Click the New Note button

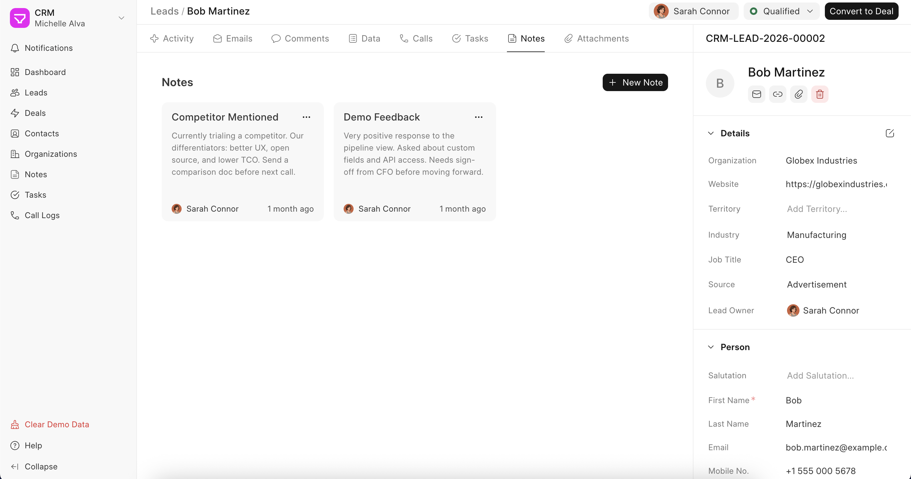635,82
